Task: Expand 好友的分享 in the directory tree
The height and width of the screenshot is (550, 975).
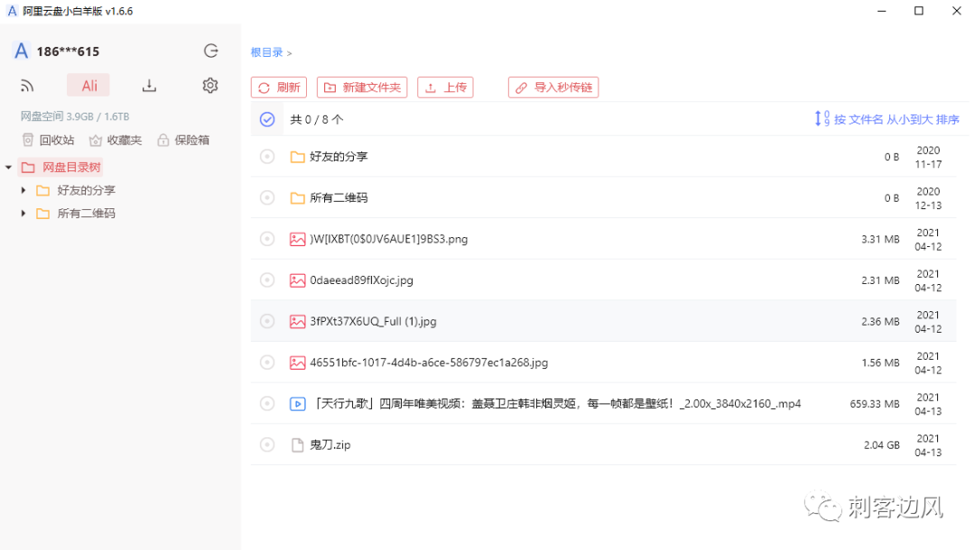Action: click(23, 190)
